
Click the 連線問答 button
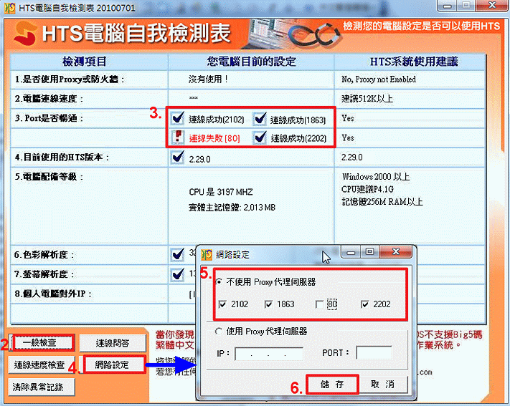click(113, 343)
